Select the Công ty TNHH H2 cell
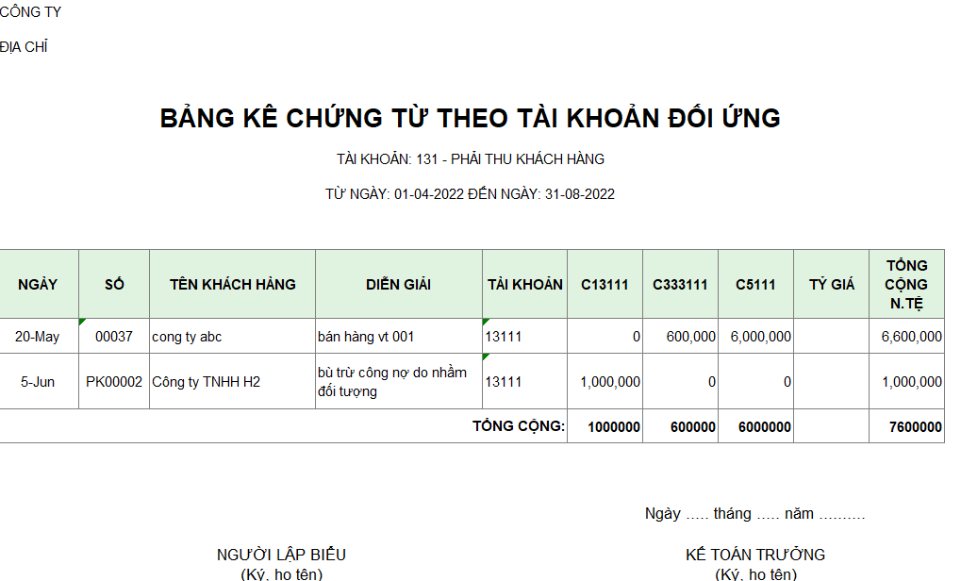This screenshot has width=961, height=581. click(x=232, y=382)
